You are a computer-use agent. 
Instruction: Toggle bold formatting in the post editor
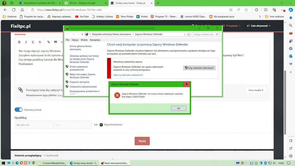tap(19, 42)
